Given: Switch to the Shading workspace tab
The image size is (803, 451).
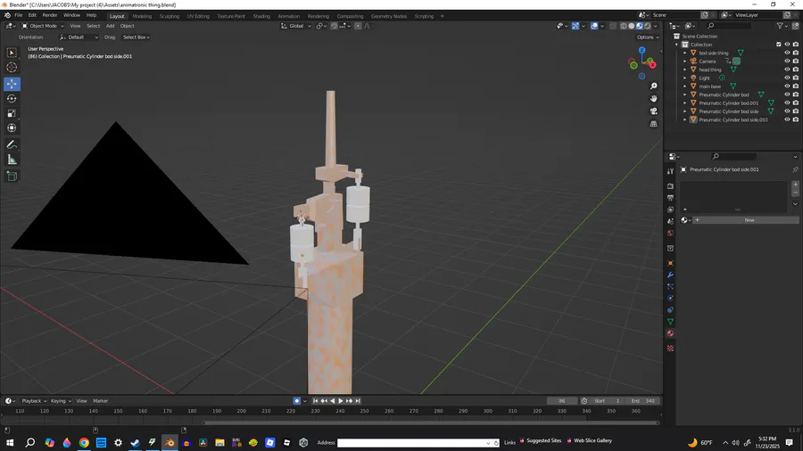Looking at the screenshot, I should (x=261, y=16).
